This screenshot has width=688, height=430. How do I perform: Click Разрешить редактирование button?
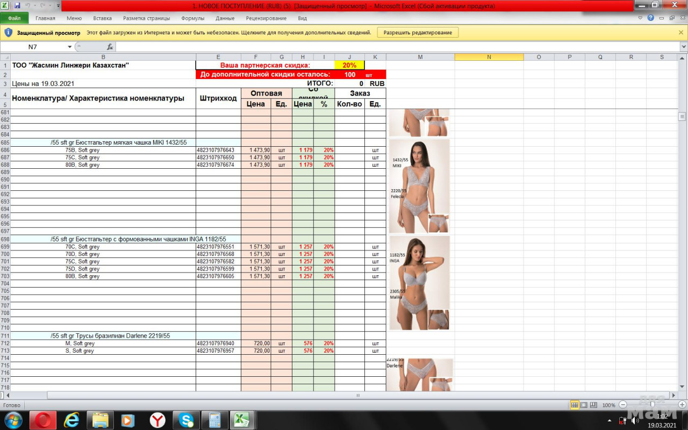[x=418, y=33]
